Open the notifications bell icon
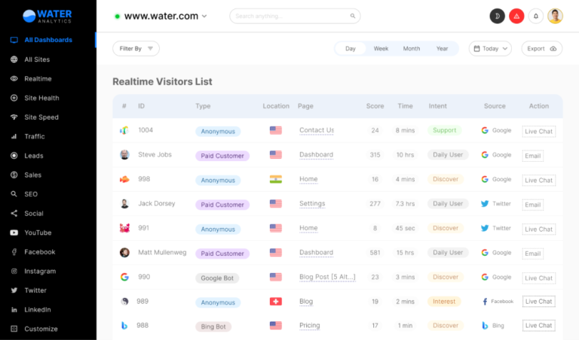This screenshot has width=579, height=340. coord(536,16)
